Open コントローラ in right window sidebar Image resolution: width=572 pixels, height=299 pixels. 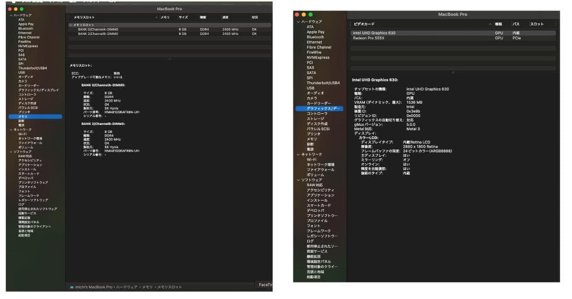coord(317,114)
